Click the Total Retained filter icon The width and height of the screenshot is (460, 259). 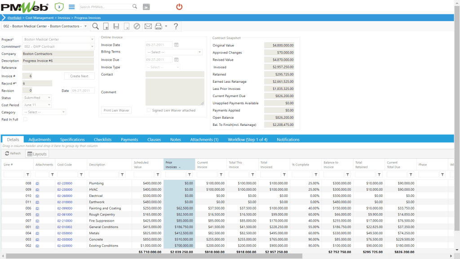pyautogui.click(x=379, y=175)
